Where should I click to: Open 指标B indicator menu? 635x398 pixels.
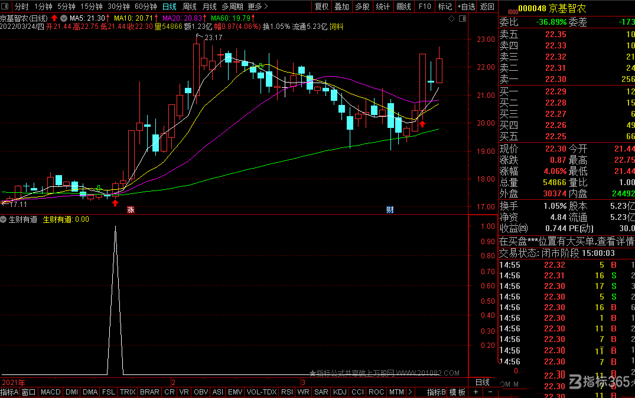click(x=436, y=392)
